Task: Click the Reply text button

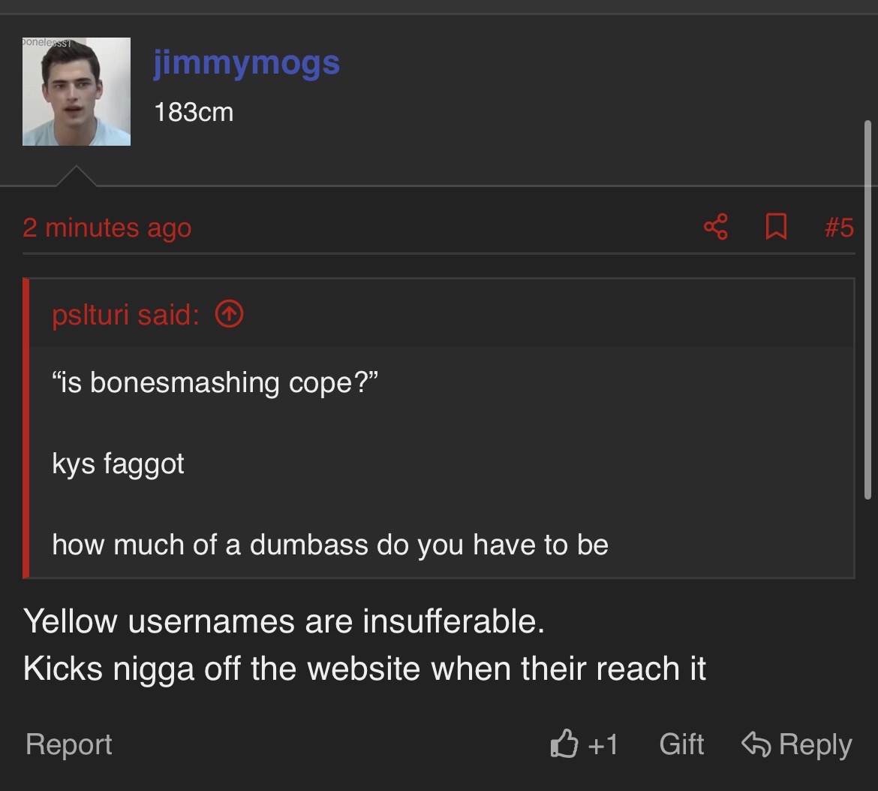Action: 815,744
